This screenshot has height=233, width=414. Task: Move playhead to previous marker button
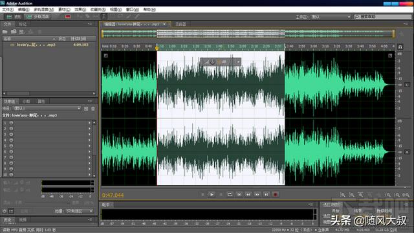click(239, 195)
